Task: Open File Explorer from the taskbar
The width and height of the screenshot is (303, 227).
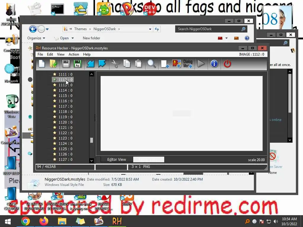Action: (x=62, y=221)
